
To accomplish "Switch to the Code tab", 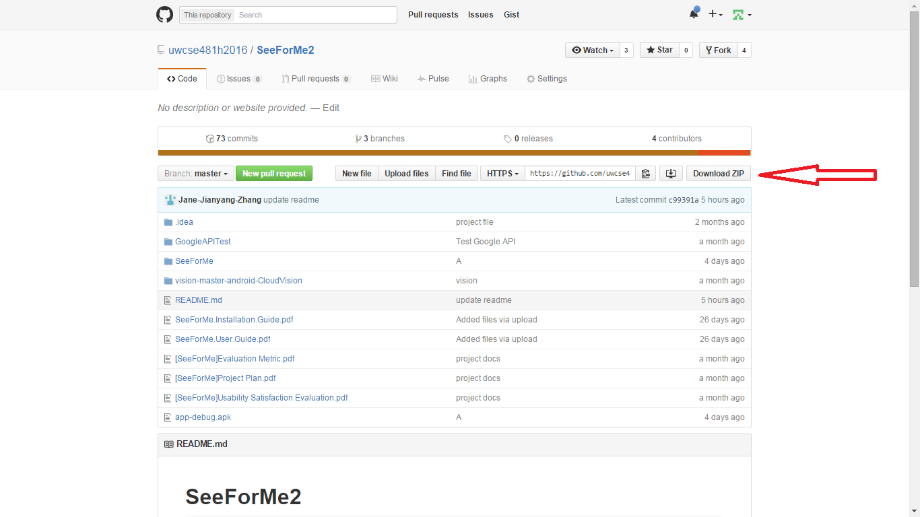I will 182,79.
